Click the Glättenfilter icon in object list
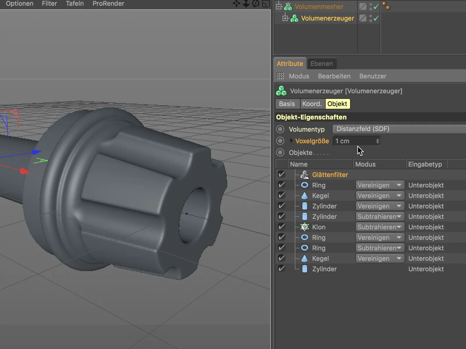This screenshot has width=466, height=349. (x=305, y=175)
